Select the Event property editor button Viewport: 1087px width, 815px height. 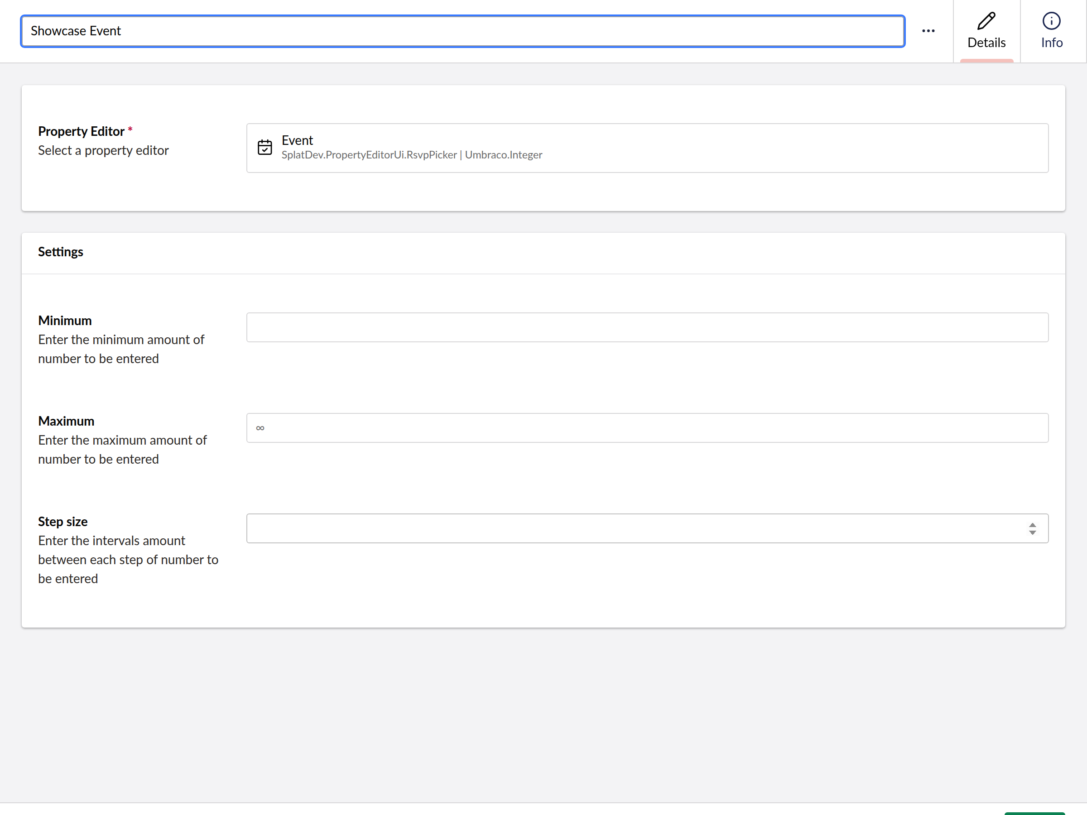[x=647, y=148]
